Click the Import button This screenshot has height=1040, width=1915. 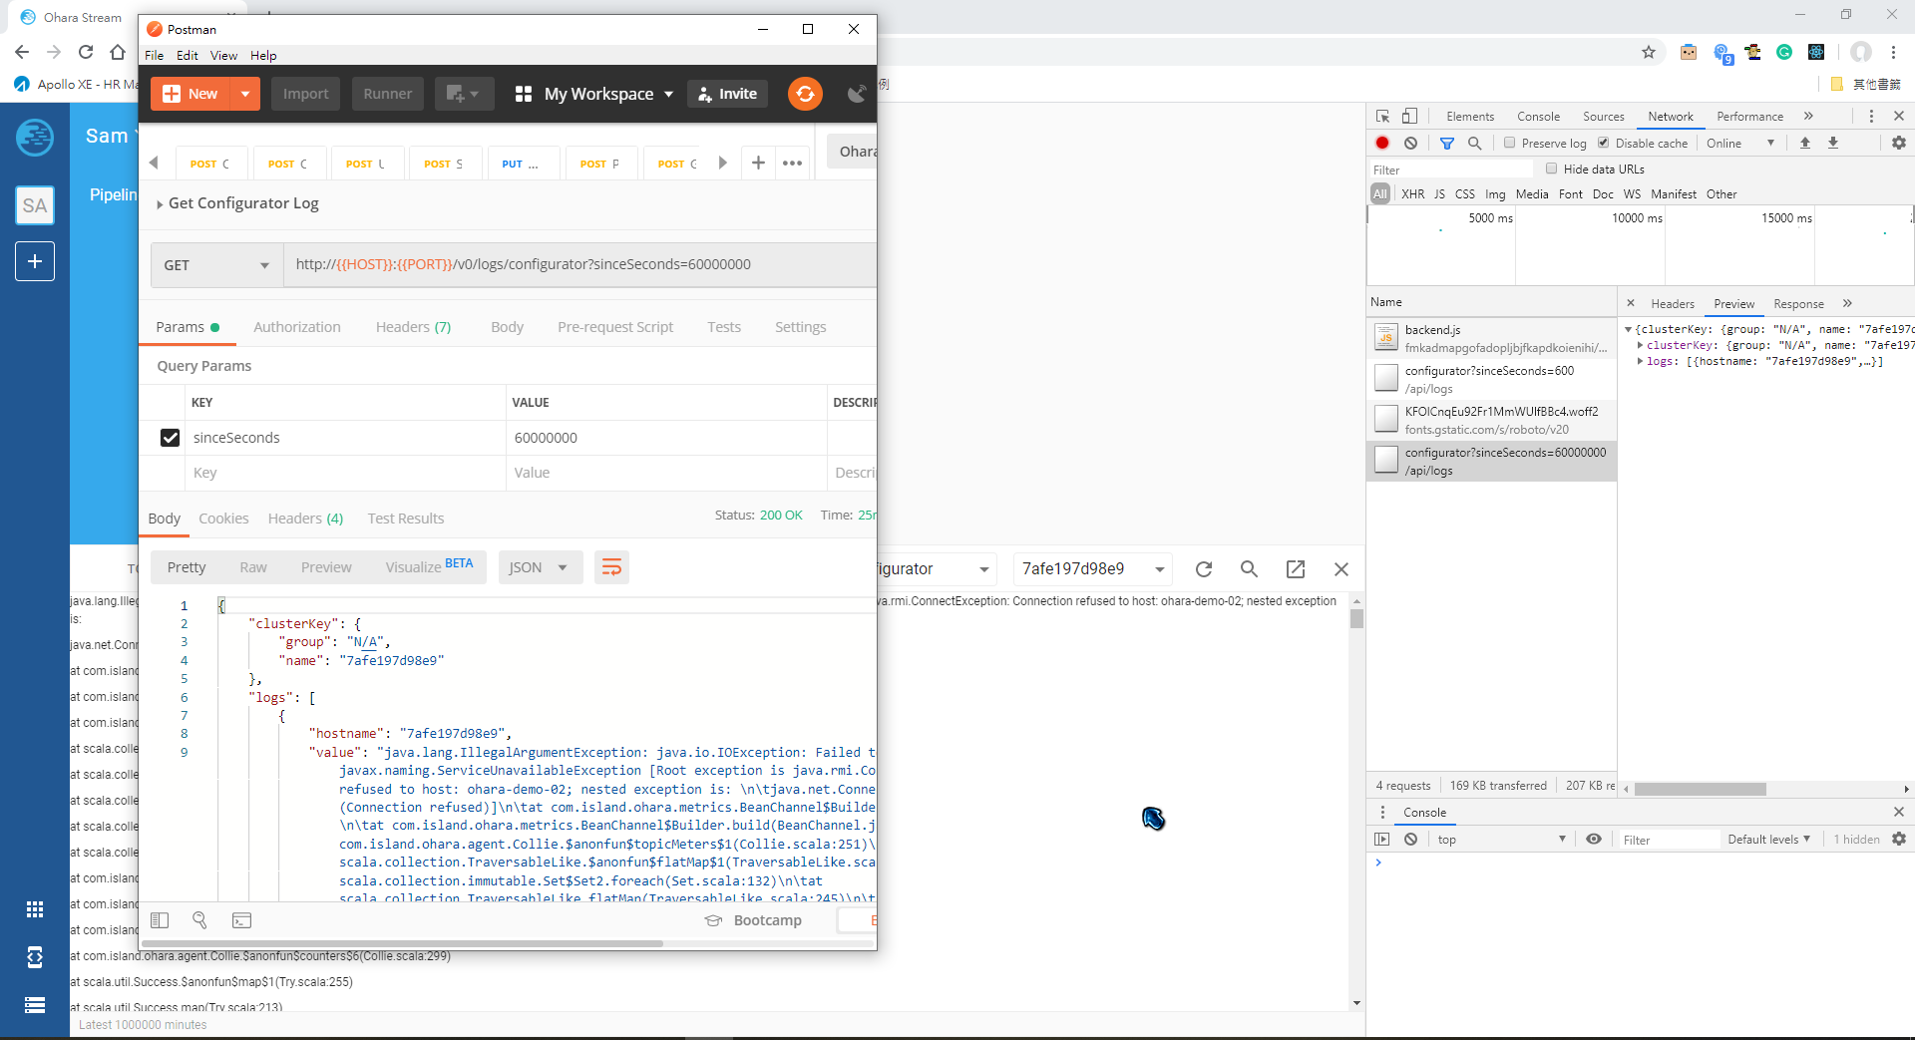coord(305,94)
